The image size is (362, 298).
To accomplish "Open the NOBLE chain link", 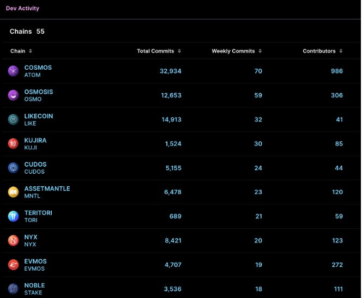I will pyautogui.click(x=34, y=285).
